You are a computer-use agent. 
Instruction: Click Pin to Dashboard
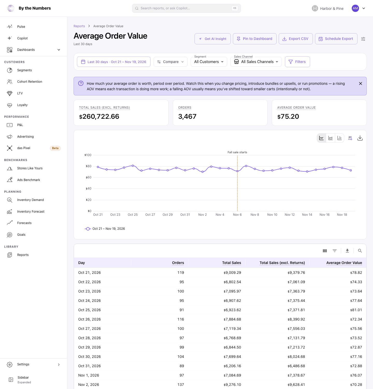(255, 39)
